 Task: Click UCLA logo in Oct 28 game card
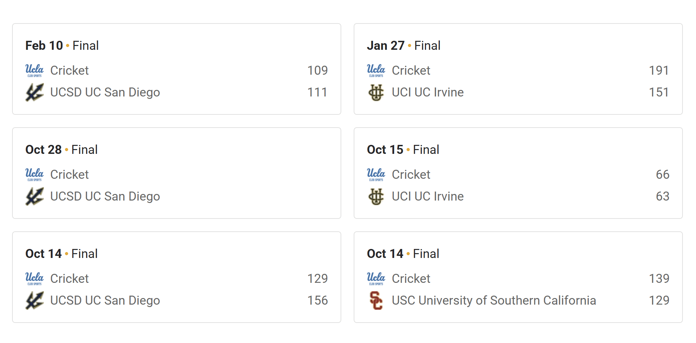[x=35, y=175]
